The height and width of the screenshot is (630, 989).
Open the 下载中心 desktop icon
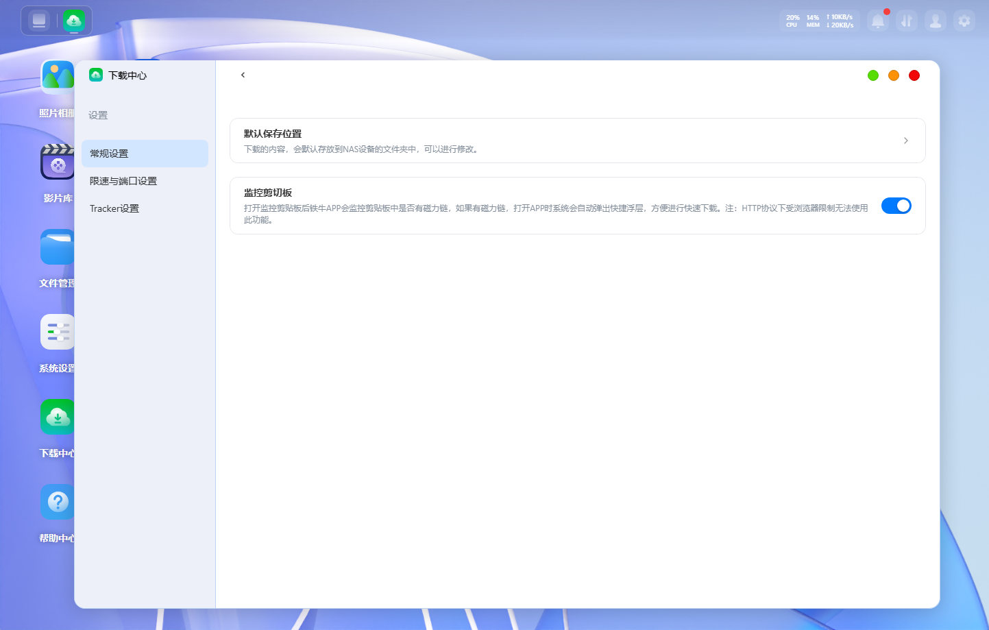(58, 417)
